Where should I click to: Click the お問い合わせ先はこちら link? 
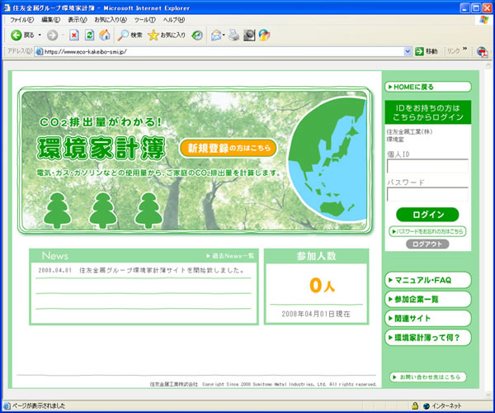(427, 377)
